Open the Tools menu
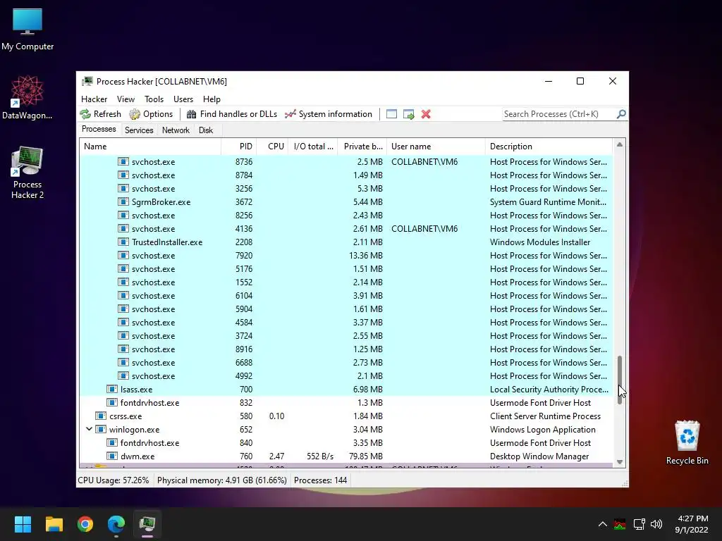The width and height of the screenshot is (722, 541). pos(154,99)
